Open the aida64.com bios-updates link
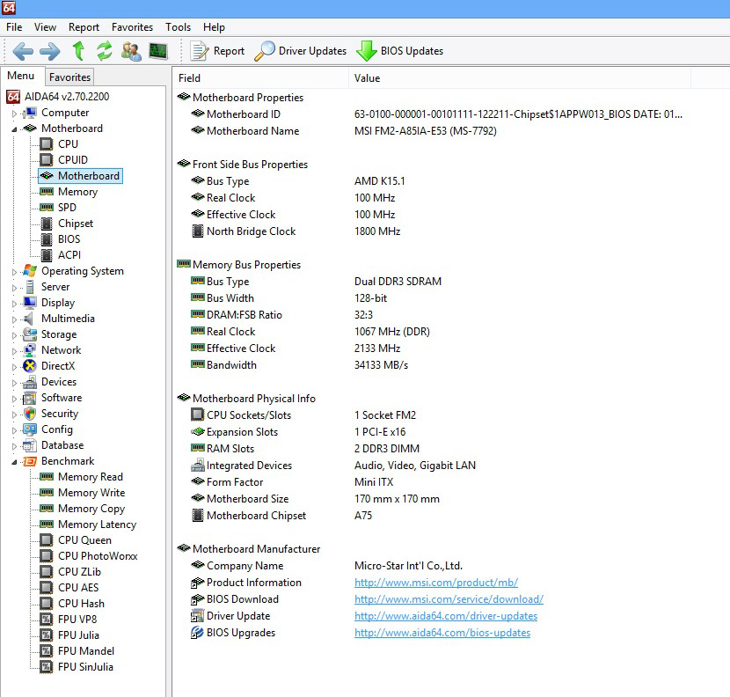The width and height of the screenshot is (730, 697). tap(442, 633)
